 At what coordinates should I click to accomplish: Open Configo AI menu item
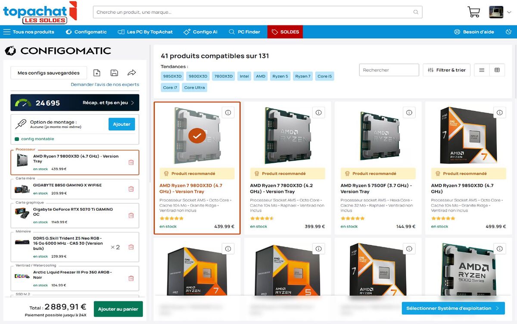(200, 32)
